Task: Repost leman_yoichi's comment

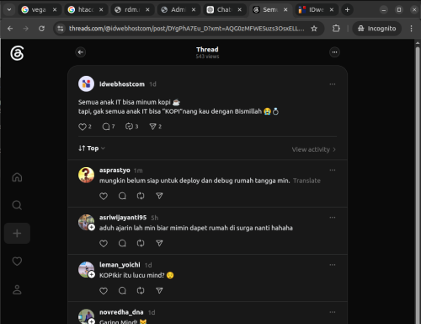Action: [x=141, y=290]
